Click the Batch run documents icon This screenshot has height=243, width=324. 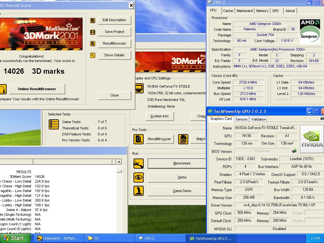point(183,139)
